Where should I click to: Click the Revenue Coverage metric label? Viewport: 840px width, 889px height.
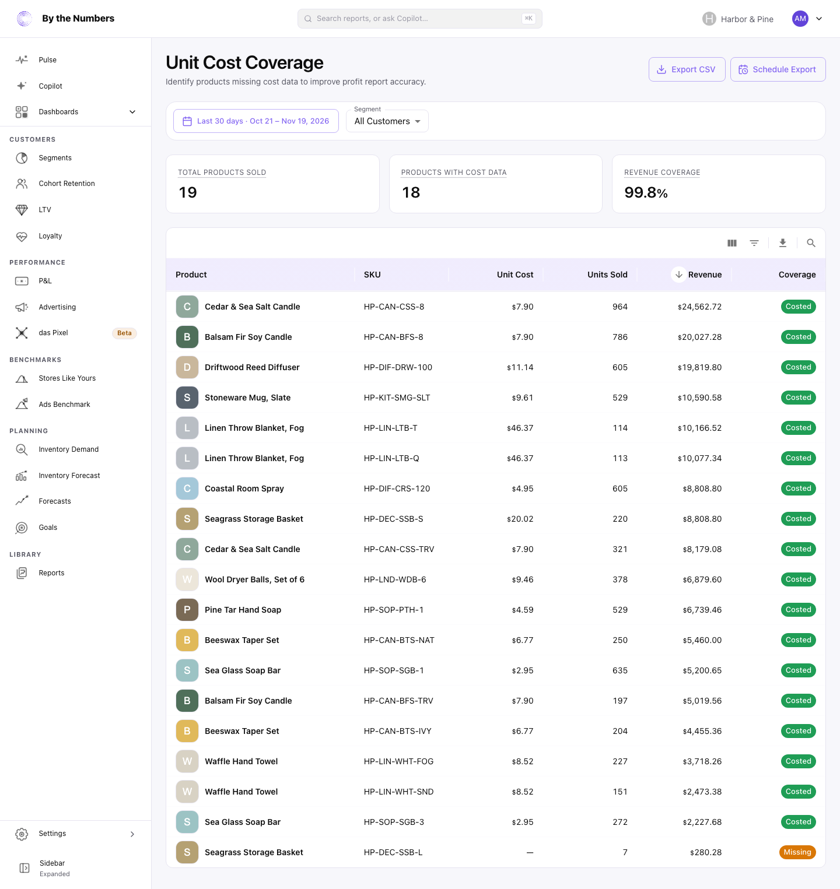662,173
